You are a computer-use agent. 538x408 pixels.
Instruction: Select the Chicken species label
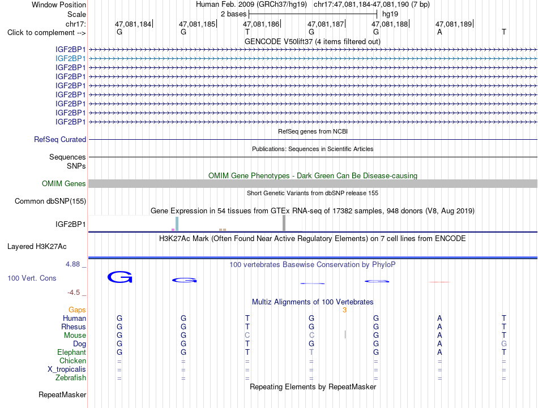pyautogui.click(x=72, y=360)
